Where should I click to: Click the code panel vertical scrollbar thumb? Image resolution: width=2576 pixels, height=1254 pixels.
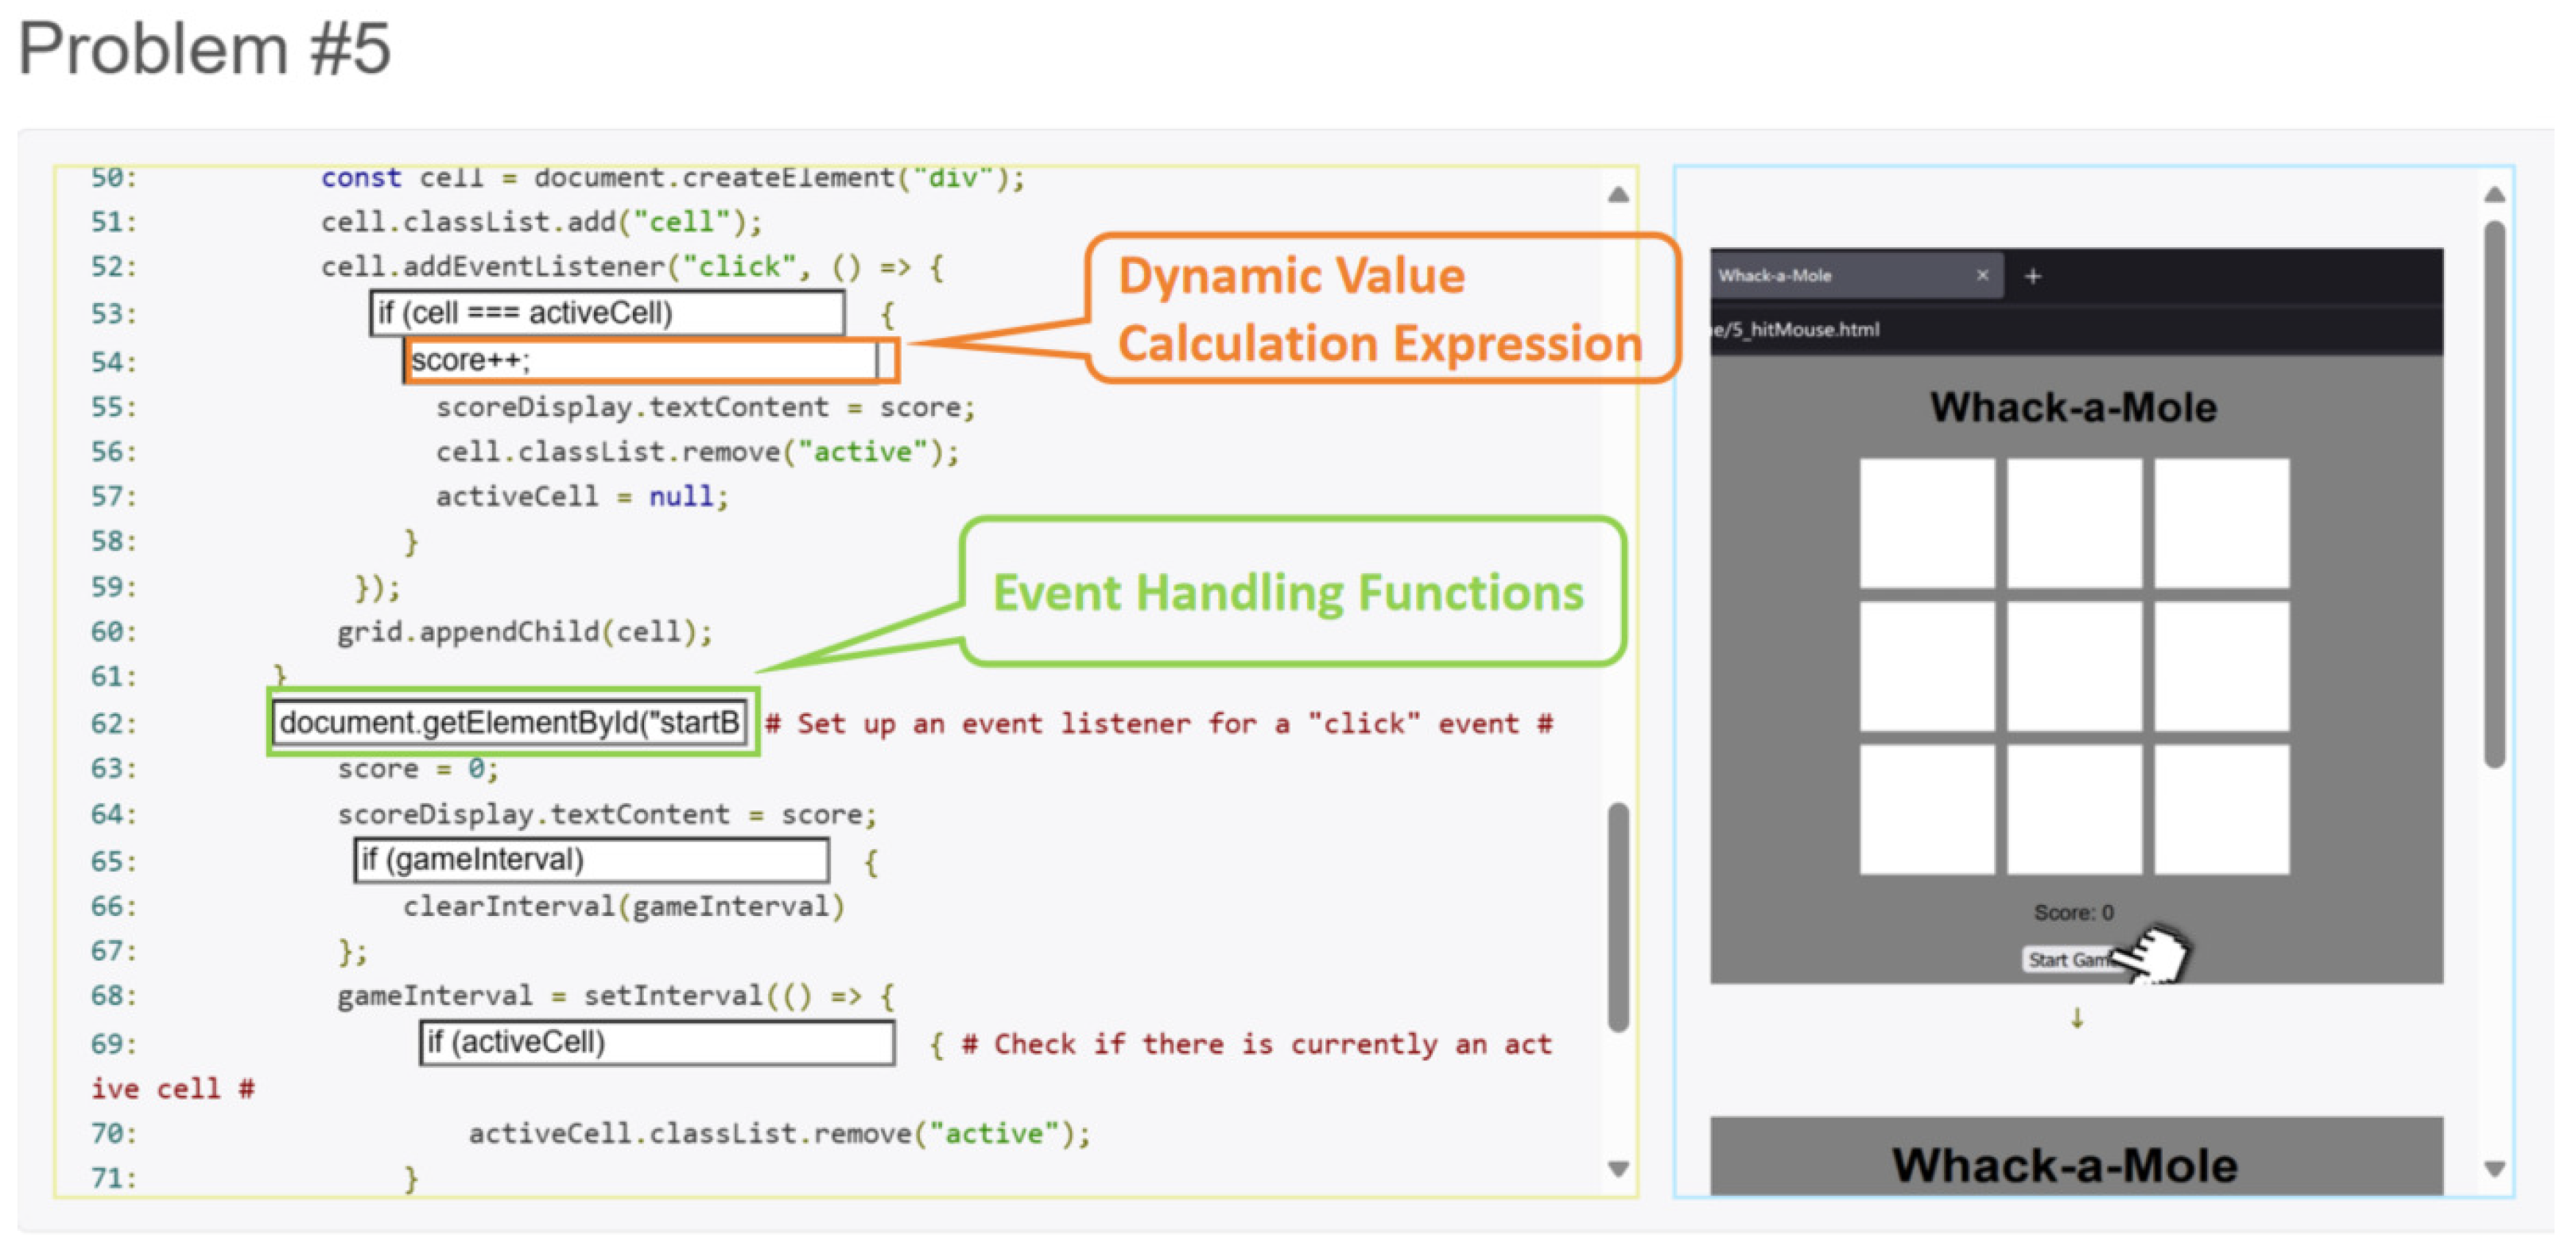pyautogui.click(x=1617, y=915)
